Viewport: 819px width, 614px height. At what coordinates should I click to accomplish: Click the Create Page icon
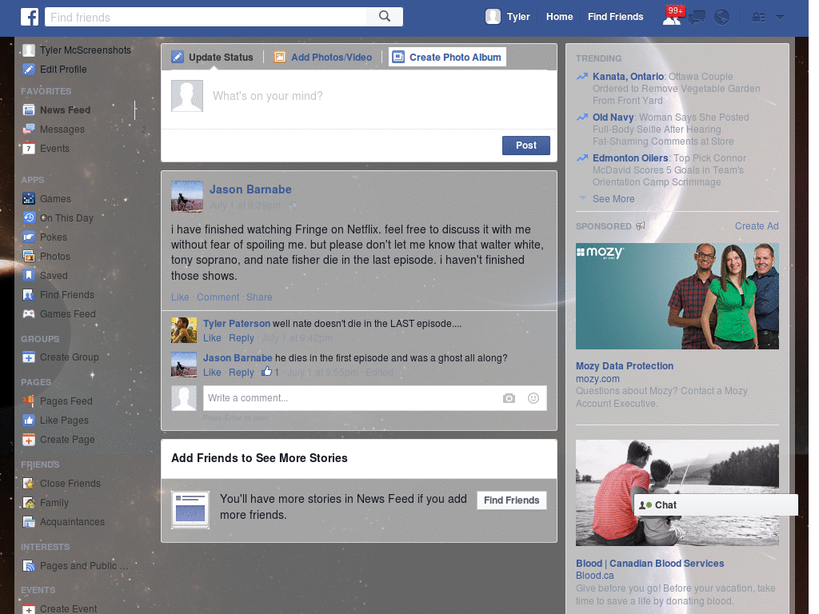pos(29,440)
